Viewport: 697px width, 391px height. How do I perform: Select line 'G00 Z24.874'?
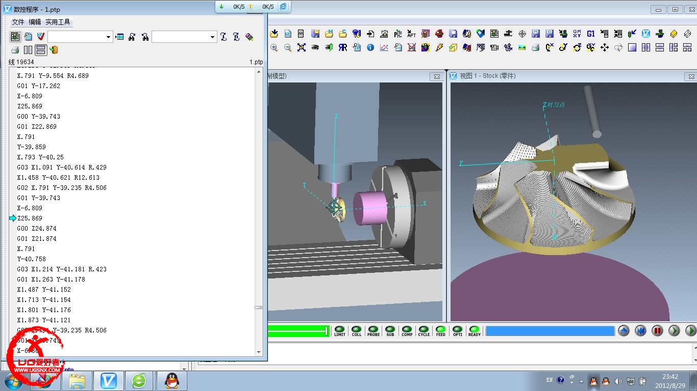(x=37, y=228)
